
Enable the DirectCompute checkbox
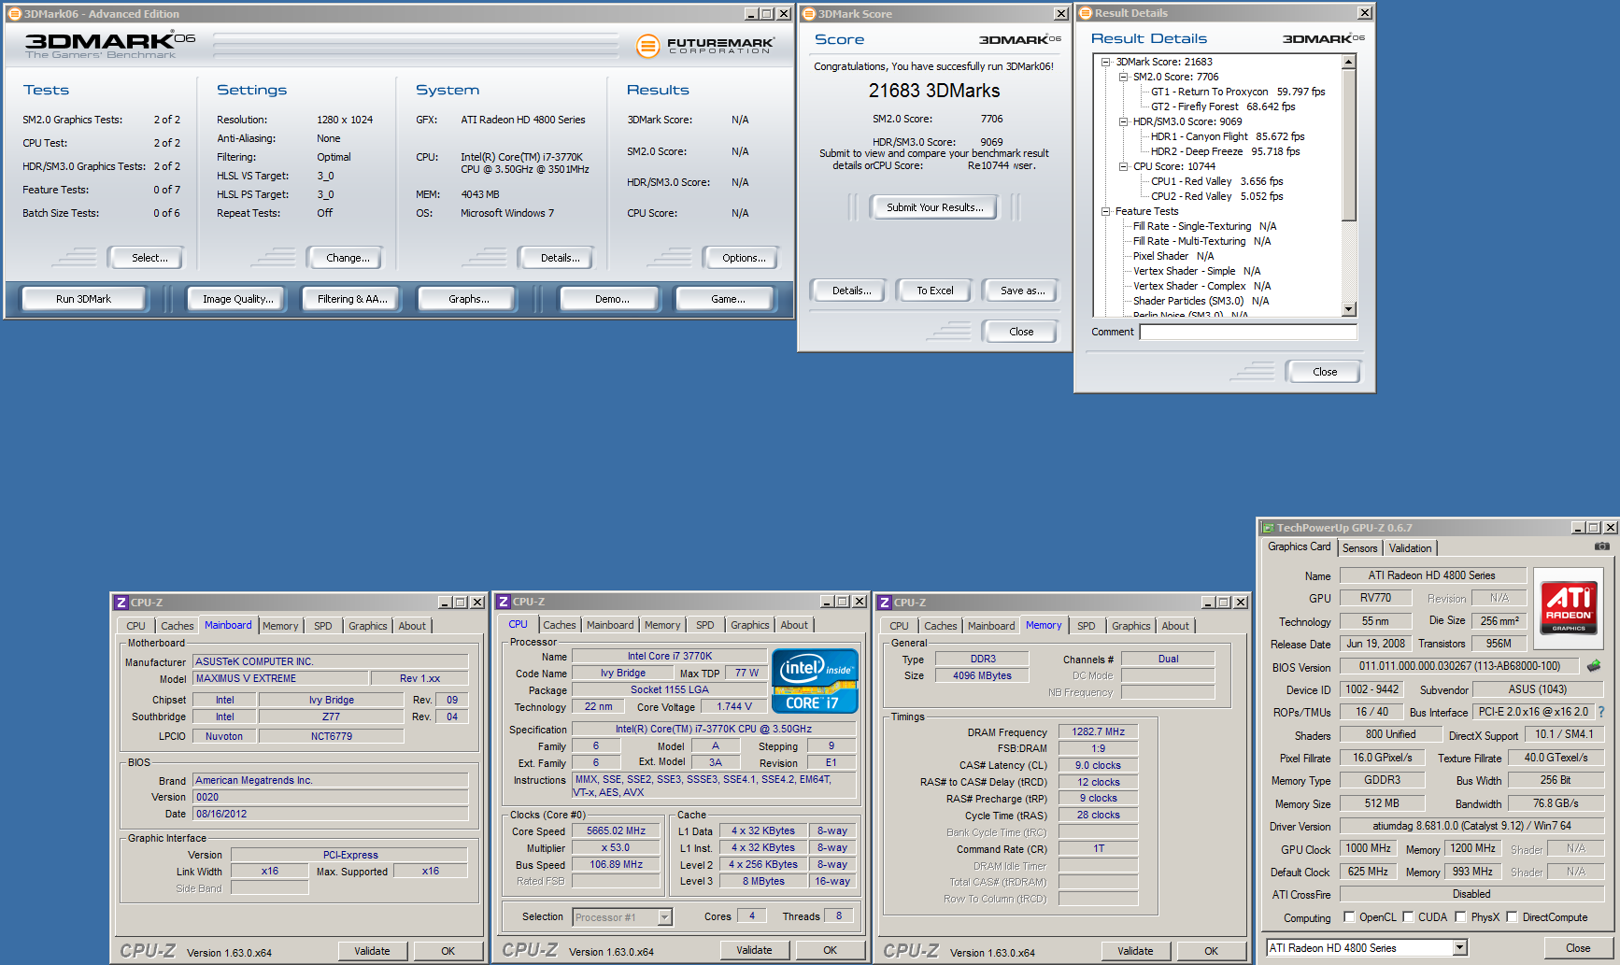(x=1512, y=916)
